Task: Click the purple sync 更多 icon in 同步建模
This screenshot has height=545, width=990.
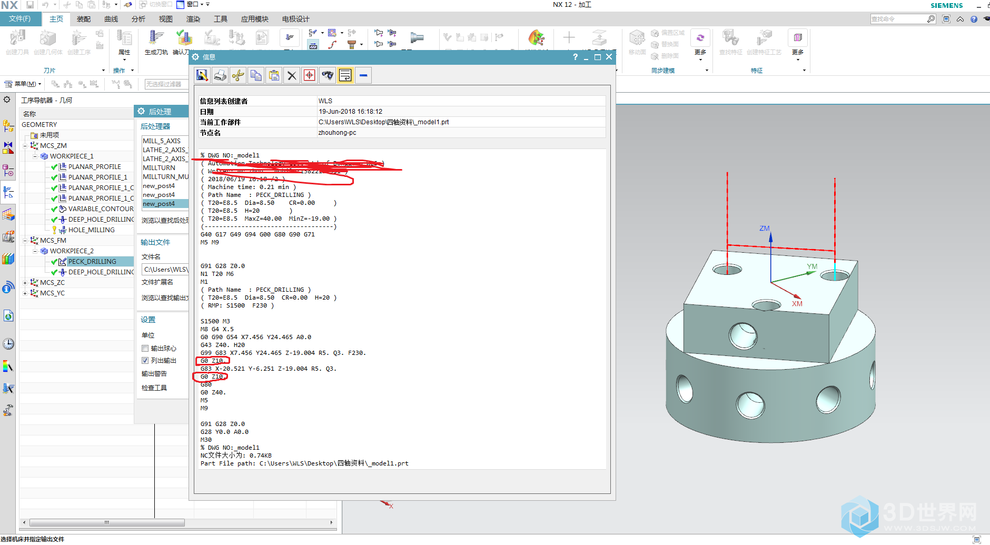Action: click(700, 38)
